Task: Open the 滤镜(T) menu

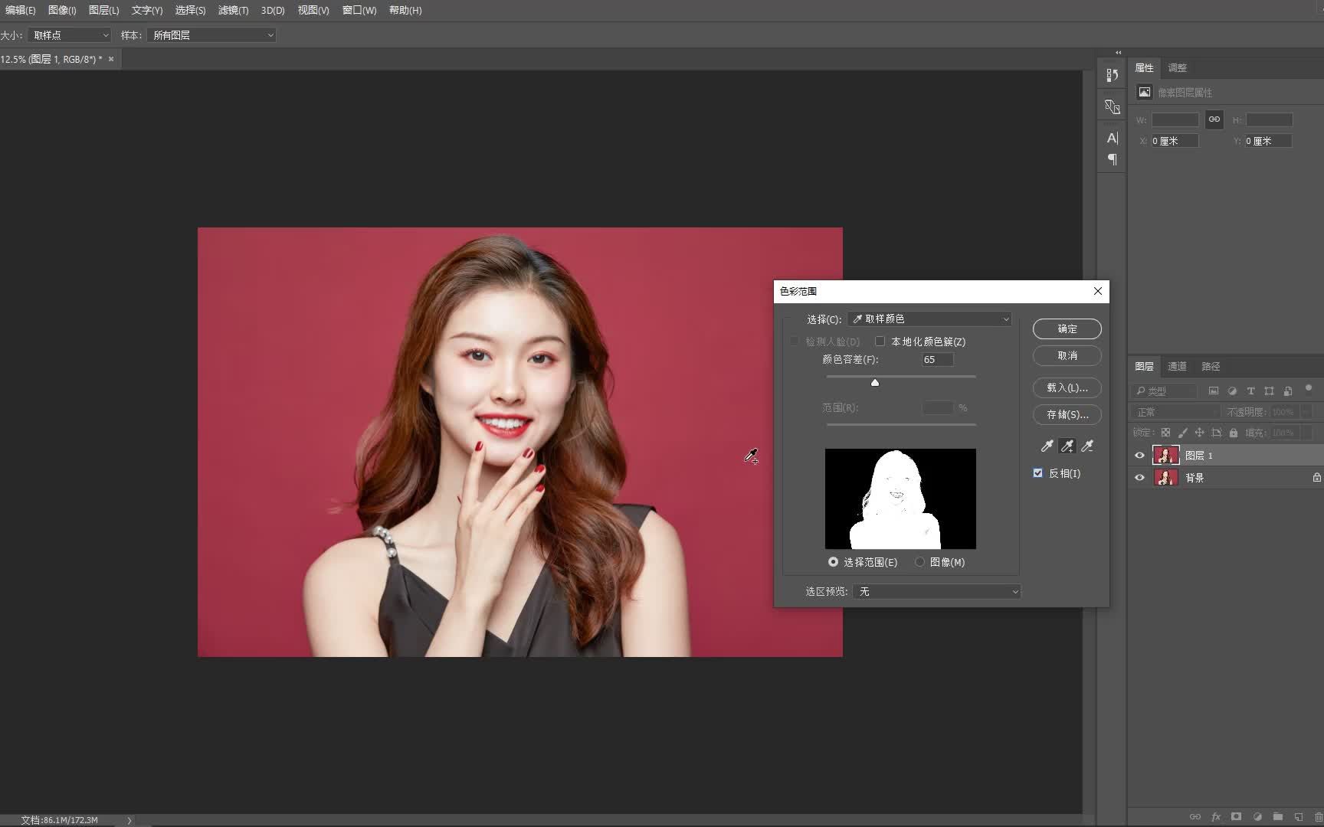Action: coord(233,10)
